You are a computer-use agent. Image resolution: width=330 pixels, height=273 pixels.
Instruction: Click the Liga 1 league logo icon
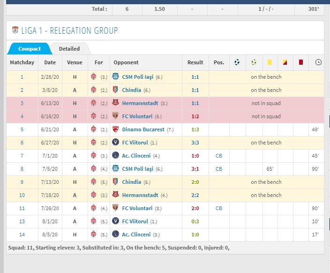coord(15,30)
